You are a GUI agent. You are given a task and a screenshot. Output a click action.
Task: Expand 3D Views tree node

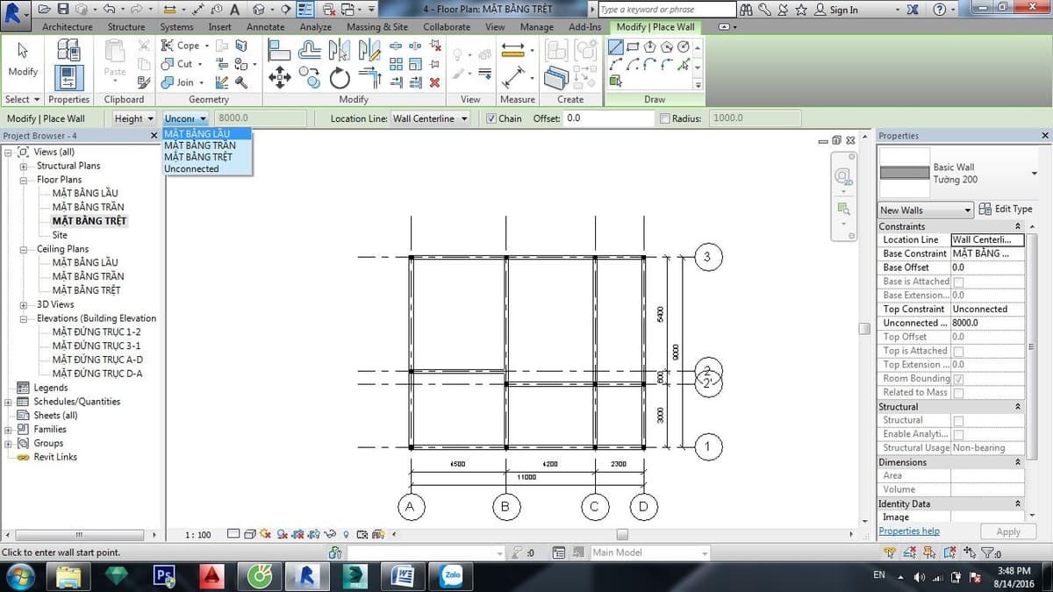23,304
